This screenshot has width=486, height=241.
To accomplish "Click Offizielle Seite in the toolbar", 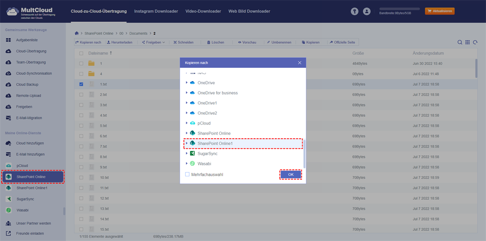I will [342, 42].
